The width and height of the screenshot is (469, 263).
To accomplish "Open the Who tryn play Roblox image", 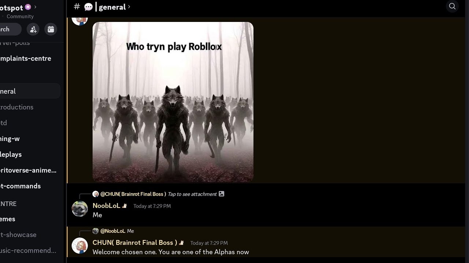I will [x=173, y=102].
